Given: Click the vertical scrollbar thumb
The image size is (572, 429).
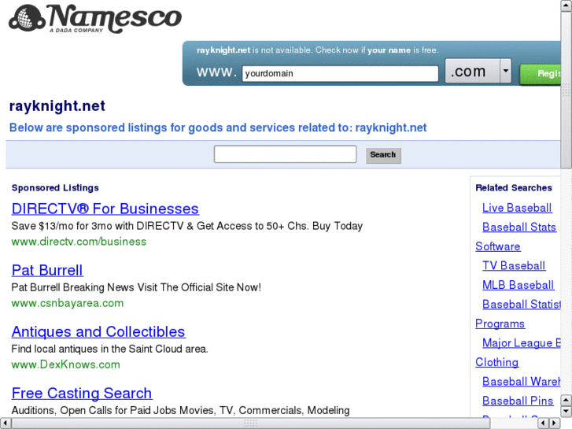Looking at the screenshot, I should pos(566,90).
